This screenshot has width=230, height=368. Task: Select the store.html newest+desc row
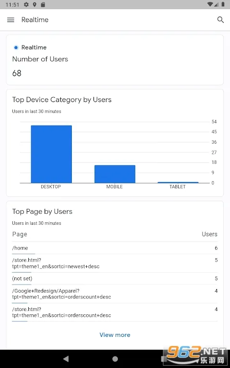[x=115, y=264]
